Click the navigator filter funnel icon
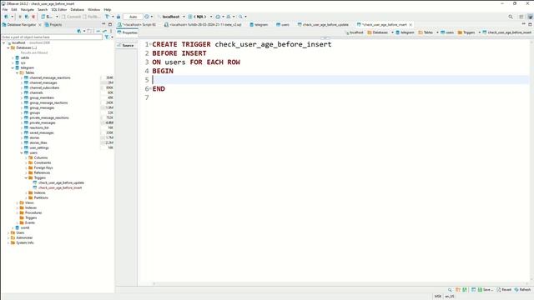Screen dimensions: 534x300 [x=107, y=37]
